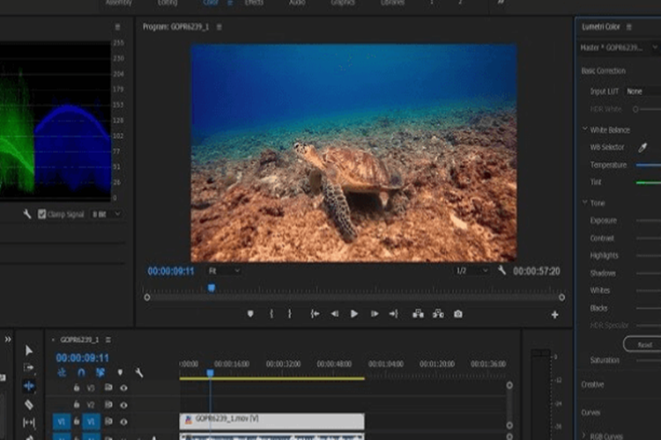This screenshot has width=661, height=440.
Task: Open button editor plus icon
Action: (554, 315)
